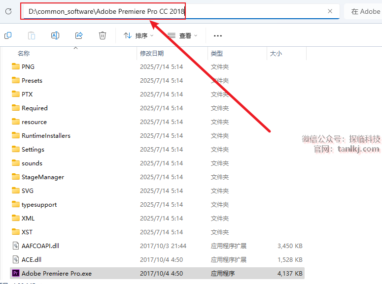Click the sort chevron above the 名称 column
The image size is (382, 284).
point(75,48)
